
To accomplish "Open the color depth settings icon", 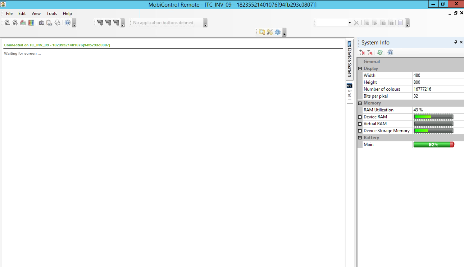I will [31, 23].
